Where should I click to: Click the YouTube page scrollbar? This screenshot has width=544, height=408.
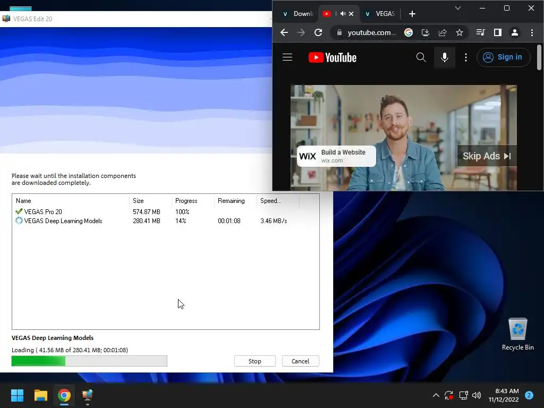(539, 57)
